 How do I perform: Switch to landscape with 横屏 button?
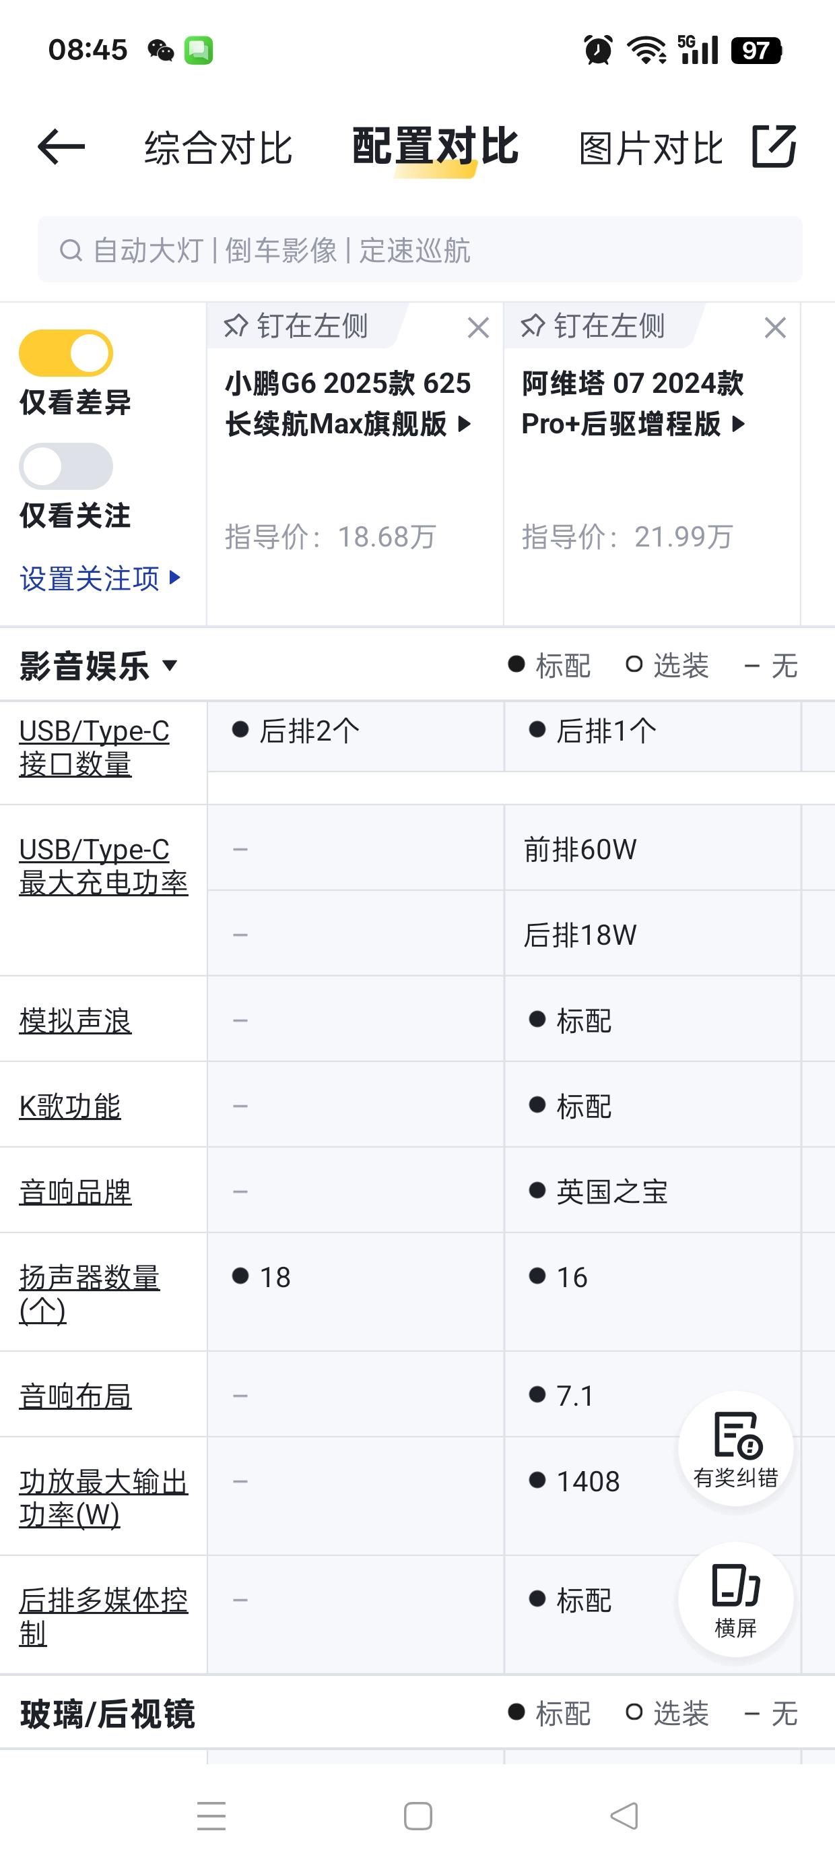(x=736, y=1600)
